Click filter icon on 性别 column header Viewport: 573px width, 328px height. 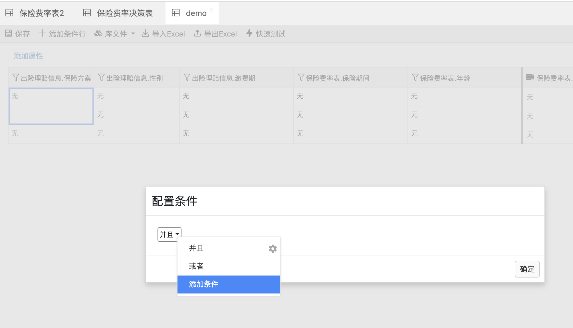click(101, 78)
